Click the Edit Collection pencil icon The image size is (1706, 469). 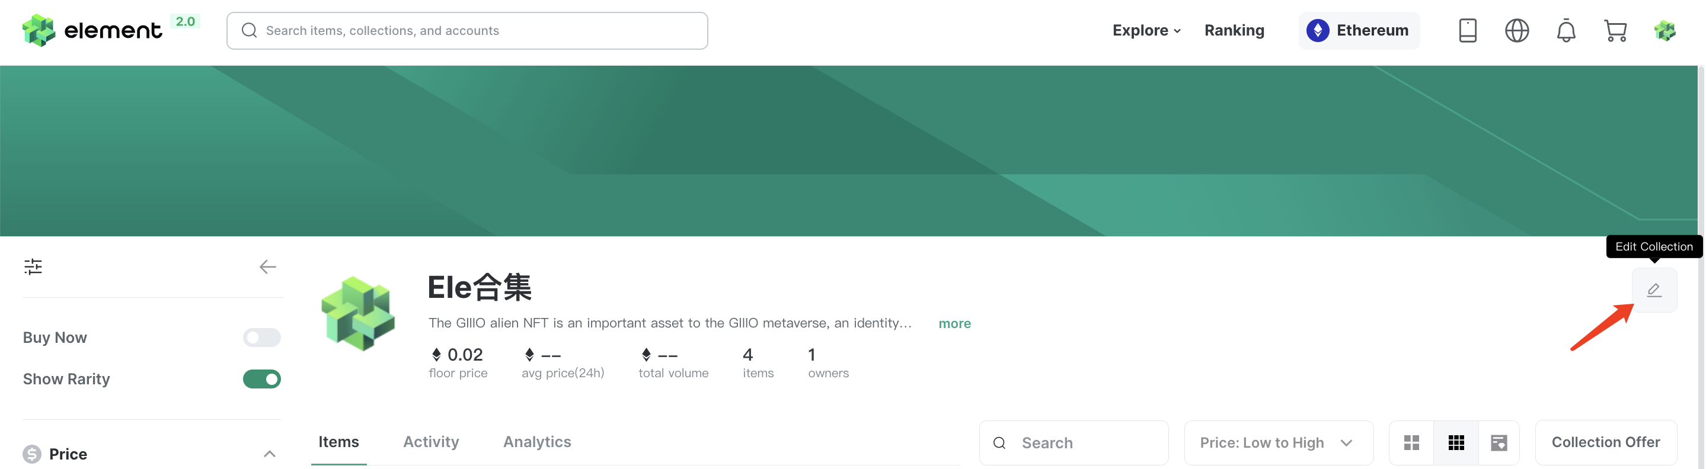(x=1654, y=290)
